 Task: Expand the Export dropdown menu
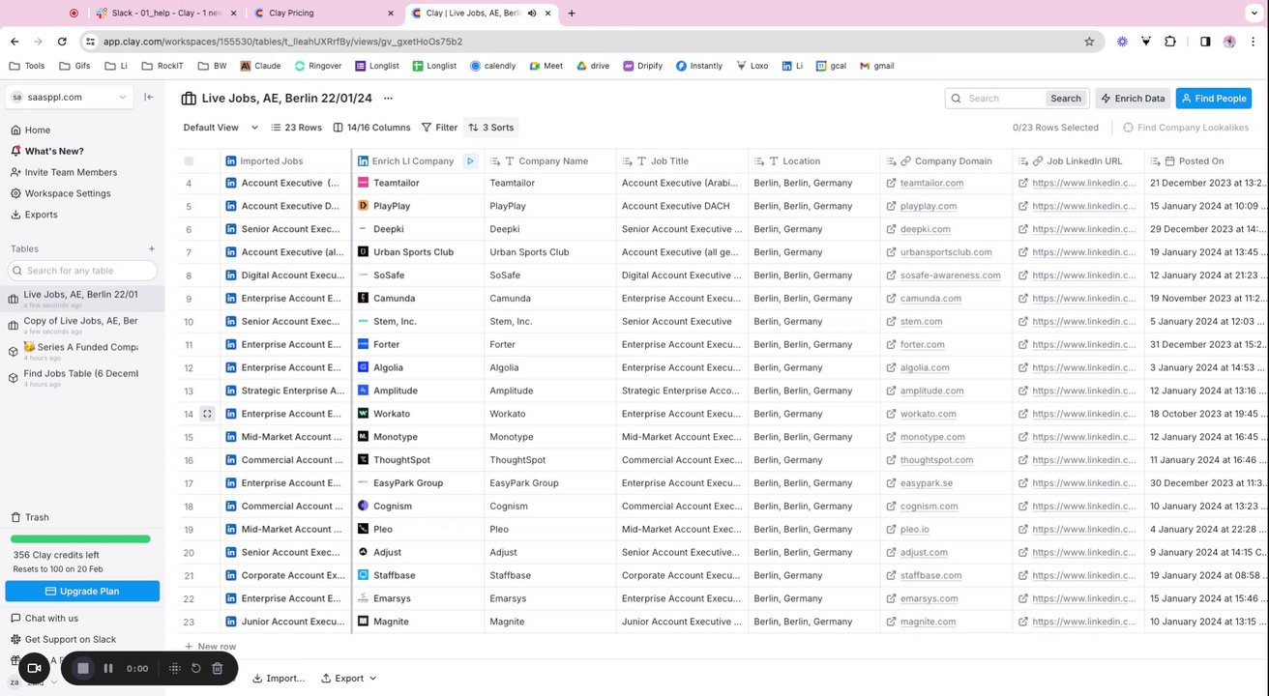349,679
